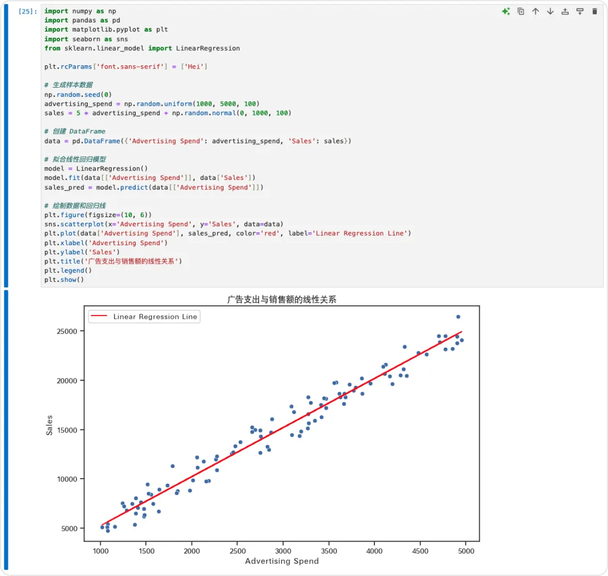Click the topmost scatter point above the line
The height and width of the screenshot is (576, 608).
coord(458,317)
